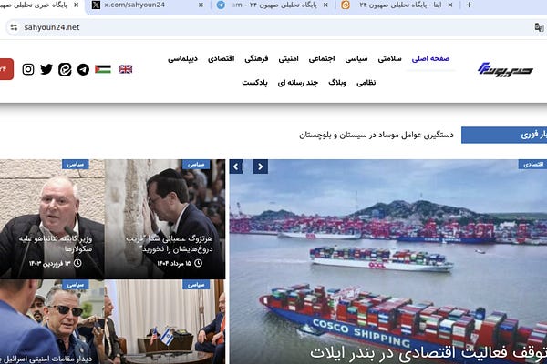Open the دیپلماسی menu item

pyautogui.click(x=182, y=58)
